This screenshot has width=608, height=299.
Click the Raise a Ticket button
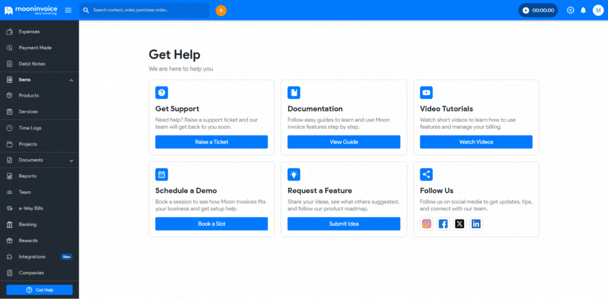click(211, 142)
